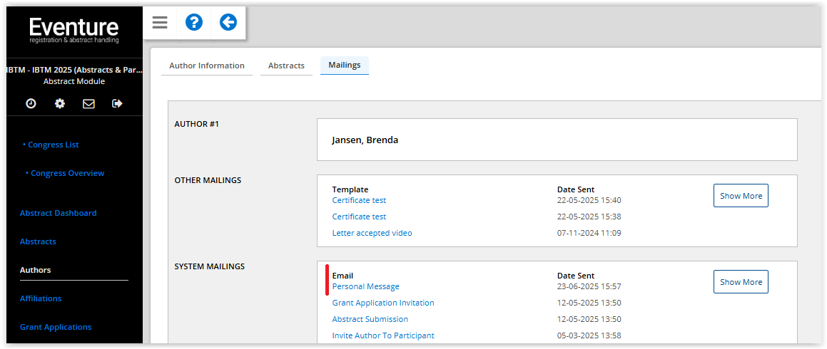The height and width of the screenshot is (349, 827).
Task: Go to Abstract Dashboard
Action: 58,213
